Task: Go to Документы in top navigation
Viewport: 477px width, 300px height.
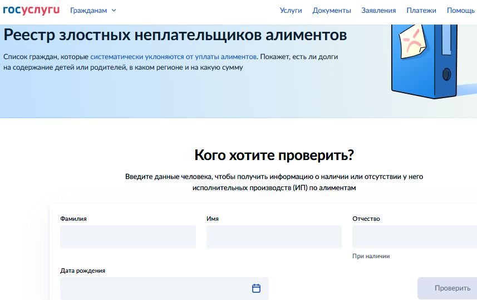Action: (x=332, y=10)
